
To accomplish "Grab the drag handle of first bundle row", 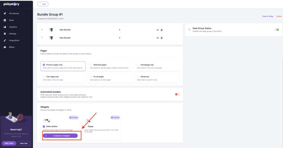I will coord(42,30).
